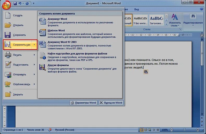Click the Undo arrow in Quick Access toolbar
The width and height of the screenshot is (206, 134).
[20, 3]
